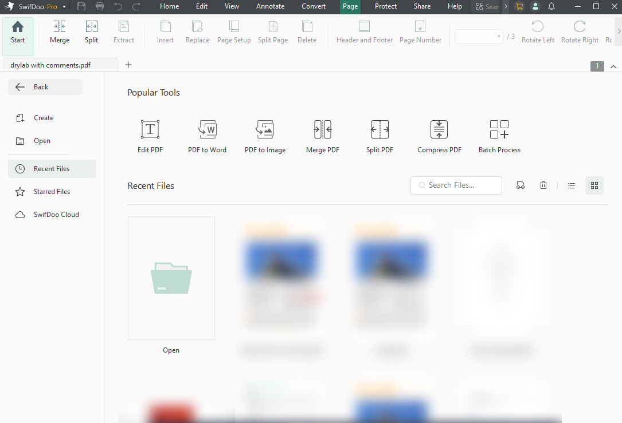Open the Edit PDF tool
622x423 pixels.
(150, 136)
